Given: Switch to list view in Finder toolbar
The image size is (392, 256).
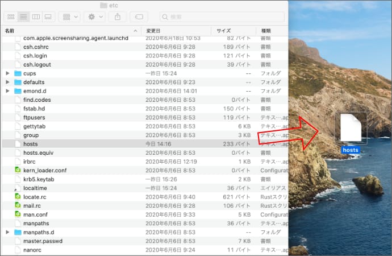Looking at the screenshot, I should pos(23,17).
